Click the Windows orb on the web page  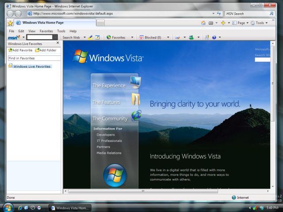tap(115, 175)
